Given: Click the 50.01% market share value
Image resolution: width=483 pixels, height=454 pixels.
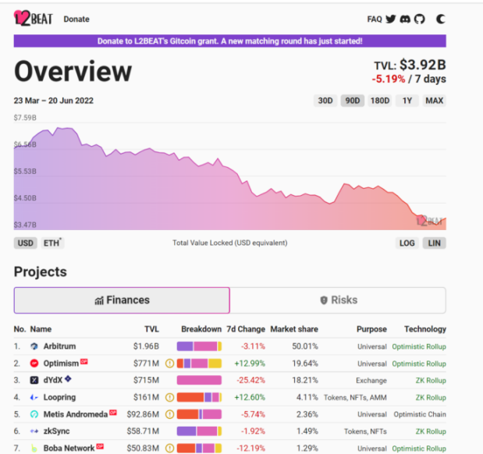Looking at the screenshot, I should (x=305, y=346).
